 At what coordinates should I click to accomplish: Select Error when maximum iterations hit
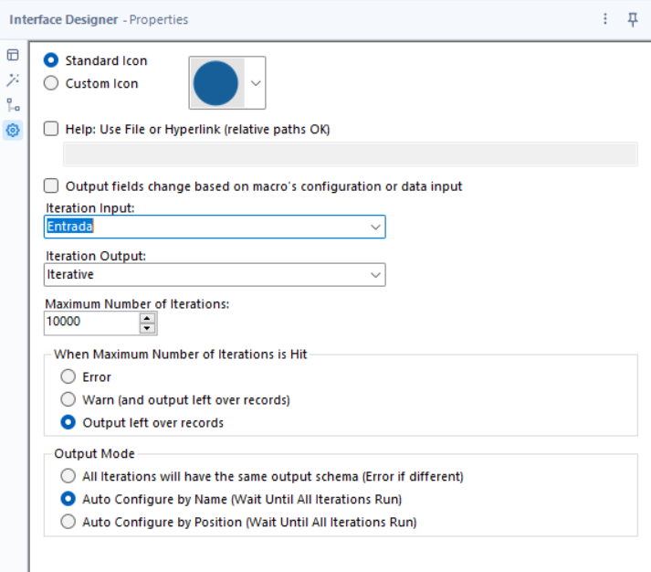(x=68, y=376)
